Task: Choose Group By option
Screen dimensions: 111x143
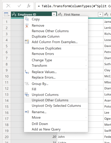Action: (56, 84)
